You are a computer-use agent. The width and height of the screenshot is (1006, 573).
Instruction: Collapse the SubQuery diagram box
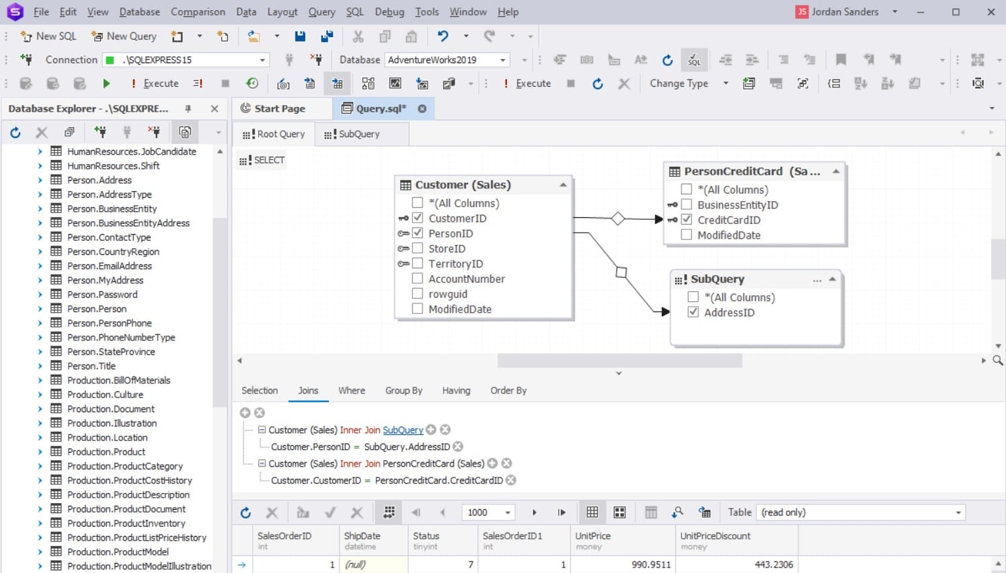pyautogui.click(x=833, y=279)
